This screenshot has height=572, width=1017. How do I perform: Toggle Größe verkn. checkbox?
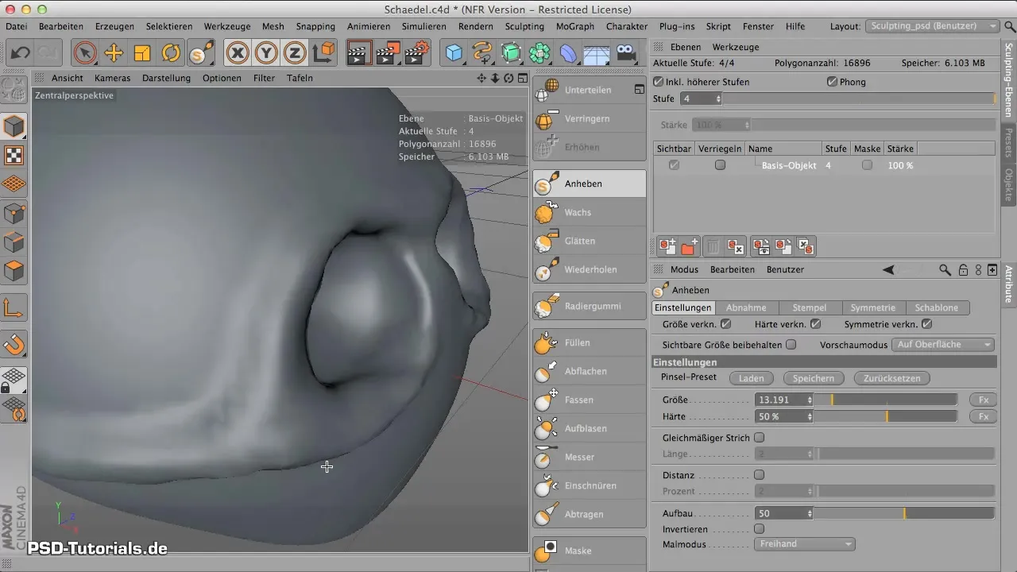pos(725,324)
